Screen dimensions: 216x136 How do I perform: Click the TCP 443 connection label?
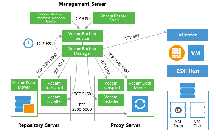pos(132,37)
